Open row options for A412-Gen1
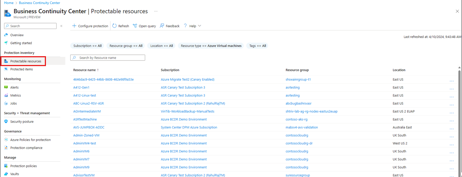Viewport: 462px width, 177px height. 451,88
